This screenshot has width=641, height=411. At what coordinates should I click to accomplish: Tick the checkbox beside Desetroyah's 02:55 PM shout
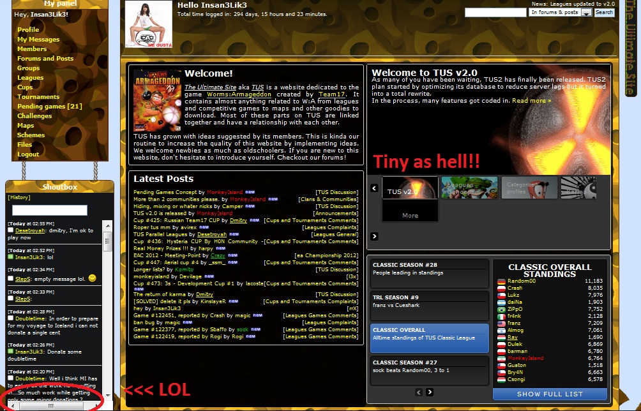[x=11, y=230]
